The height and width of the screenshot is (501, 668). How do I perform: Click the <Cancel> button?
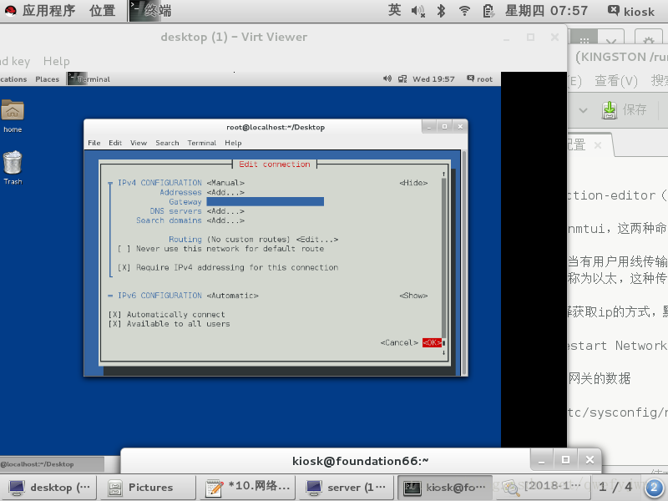[x=399, y=342]
